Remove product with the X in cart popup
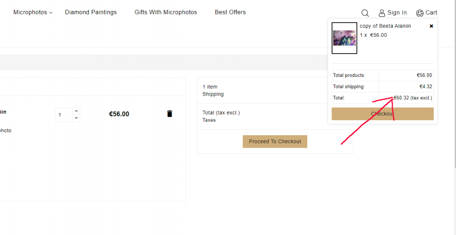The image size is (456, 235). tap(431, 26)
